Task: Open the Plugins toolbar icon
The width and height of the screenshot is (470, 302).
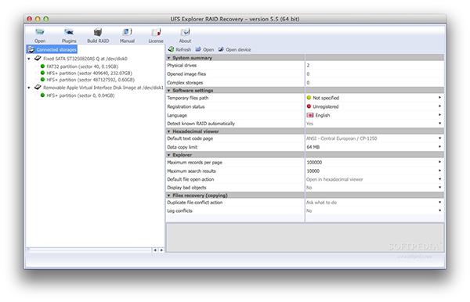Action: pyautogui.click(x=69, y=32)
